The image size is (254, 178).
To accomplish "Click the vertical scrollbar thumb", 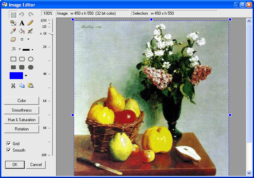I will (249, 83).
